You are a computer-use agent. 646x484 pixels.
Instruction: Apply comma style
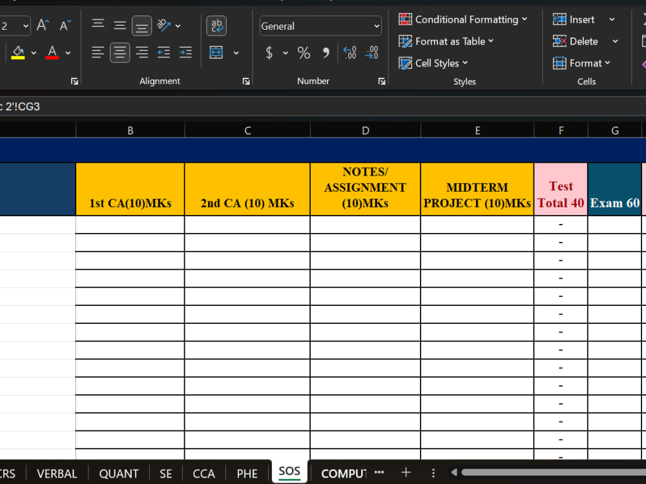[326, 53]
